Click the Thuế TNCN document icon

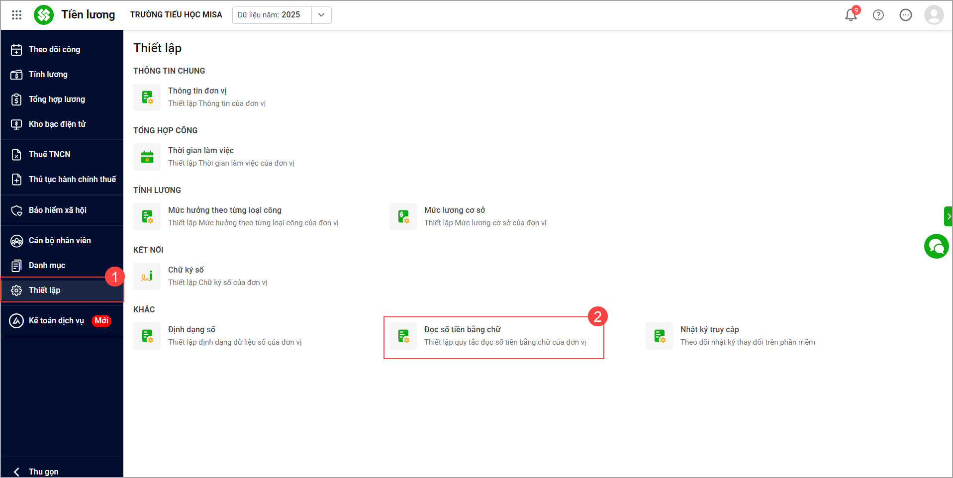coord(16,155)
